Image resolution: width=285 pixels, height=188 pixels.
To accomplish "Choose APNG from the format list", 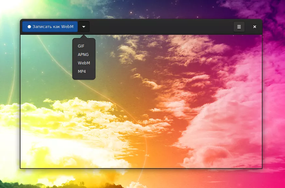I will click(x=83, y=55).
